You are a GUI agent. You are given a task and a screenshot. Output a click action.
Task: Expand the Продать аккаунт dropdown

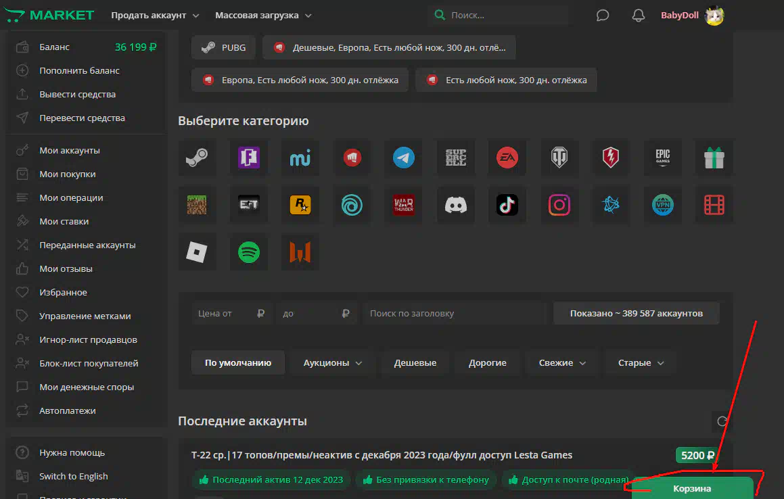pyautogui.click(x=155, y=16)
